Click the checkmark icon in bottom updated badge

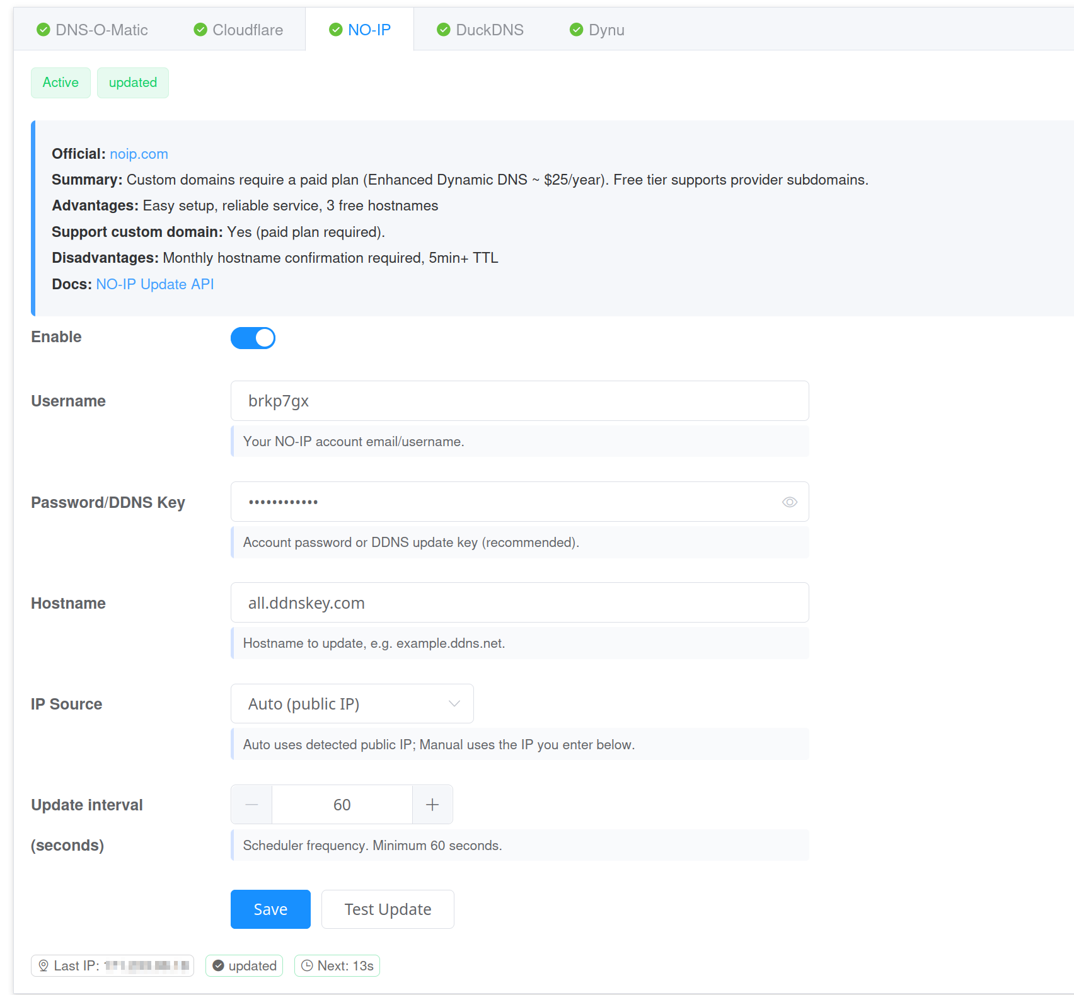[218, 965]
